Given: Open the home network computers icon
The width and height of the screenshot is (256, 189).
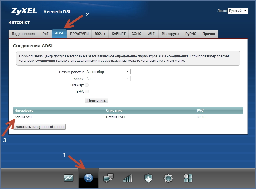Looking at the screenshot, I should [x=108, y=178].
